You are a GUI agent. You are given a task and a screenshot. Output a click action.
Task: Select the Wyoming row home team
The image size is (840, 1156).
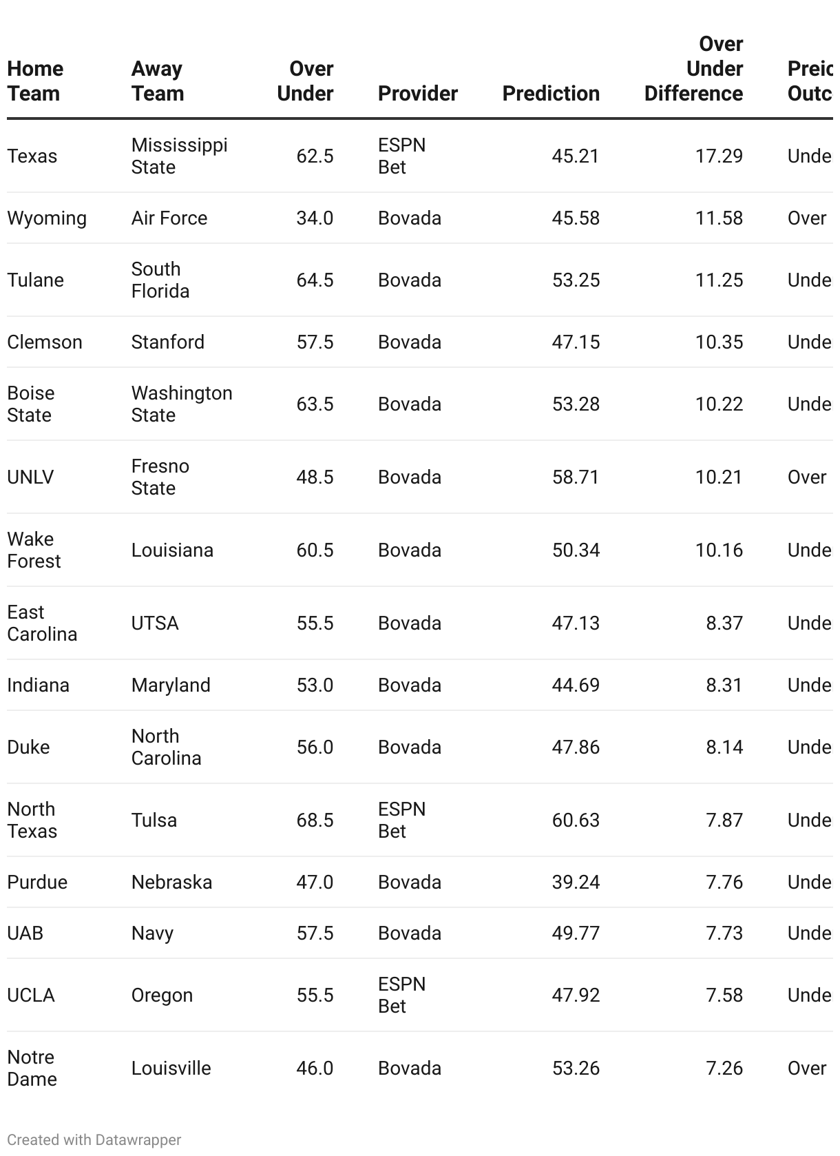pyautogui.click(x=47, y=218)
